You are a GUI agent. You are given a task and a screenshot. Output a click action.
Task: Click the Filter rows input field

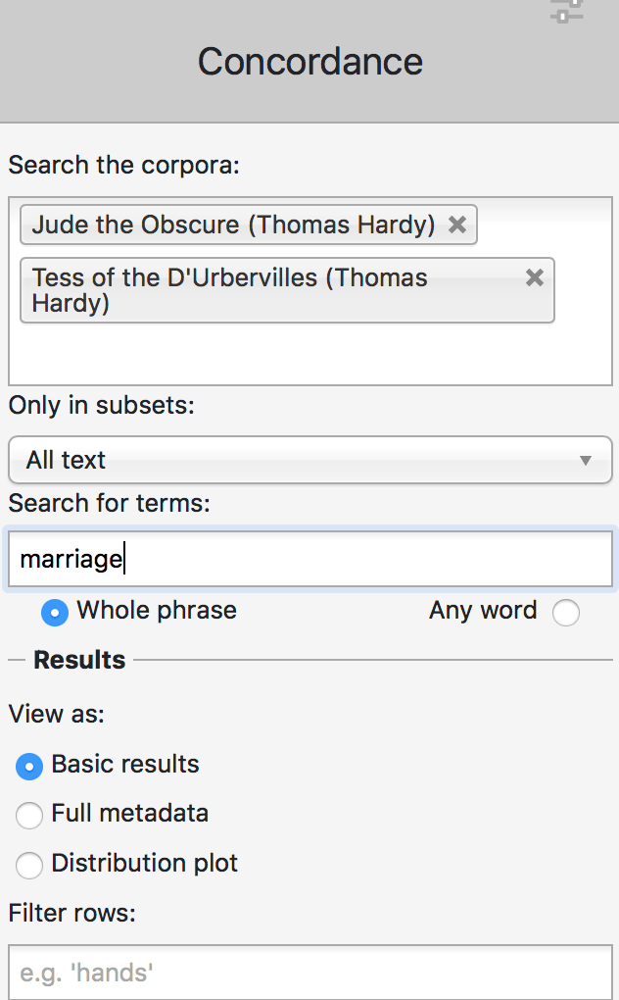point(309,973)
